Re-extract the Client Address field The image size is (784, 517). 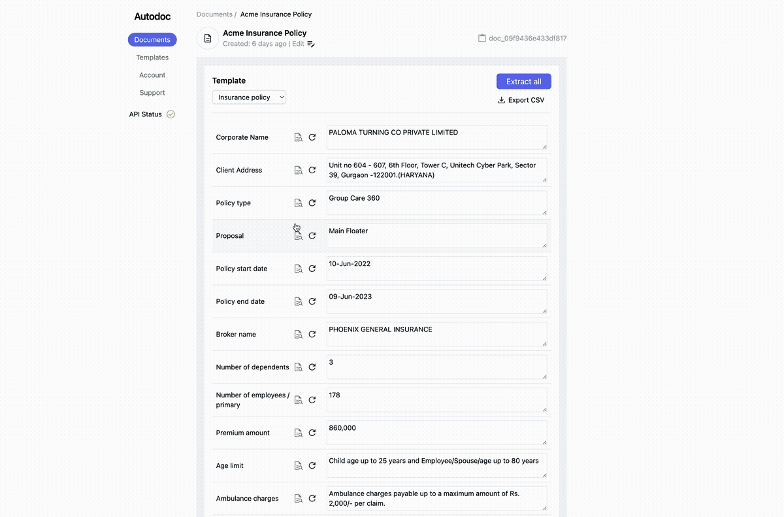tap(312, 170)
